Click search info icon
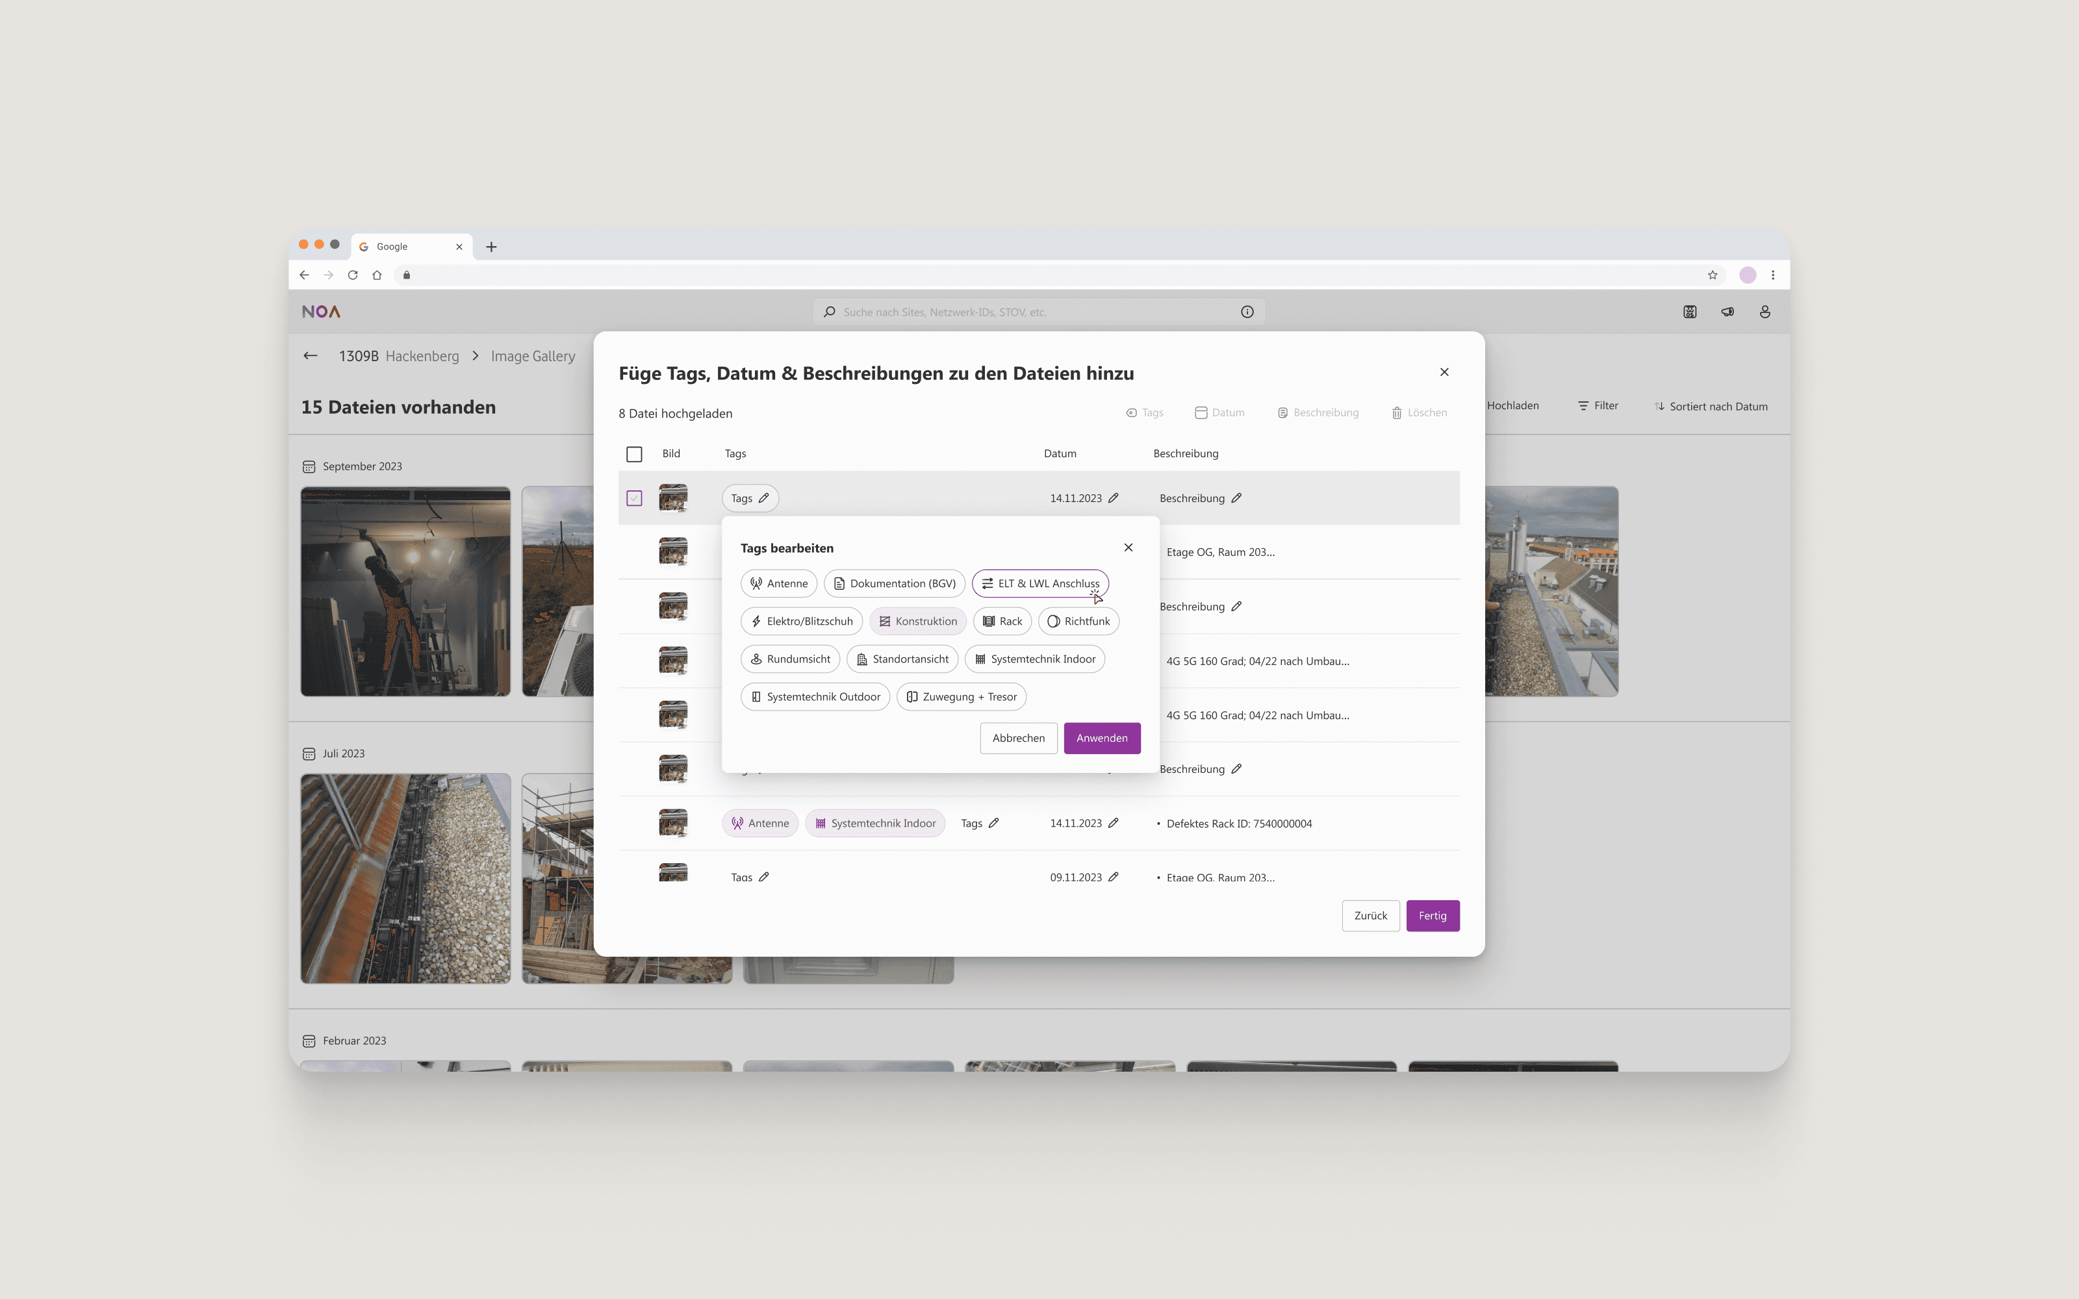 coord(1247,312)
